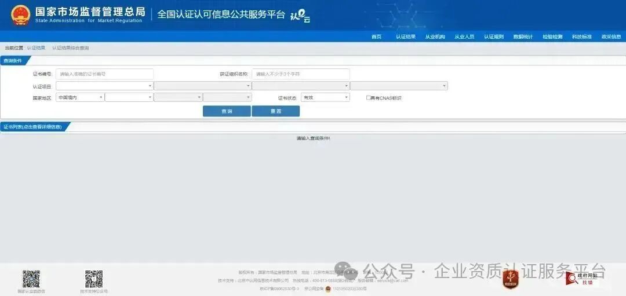626x296 pixels.
Task: Click the 认e云 logo
Action: tap(300, 16)
